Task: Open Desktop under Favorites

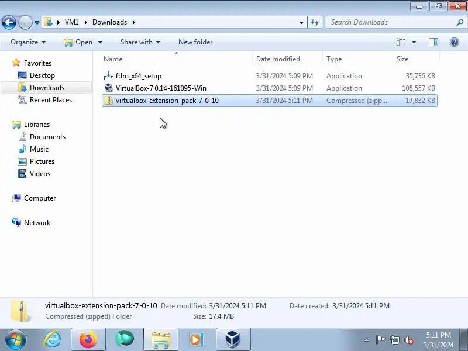Action: pos(42,75)
